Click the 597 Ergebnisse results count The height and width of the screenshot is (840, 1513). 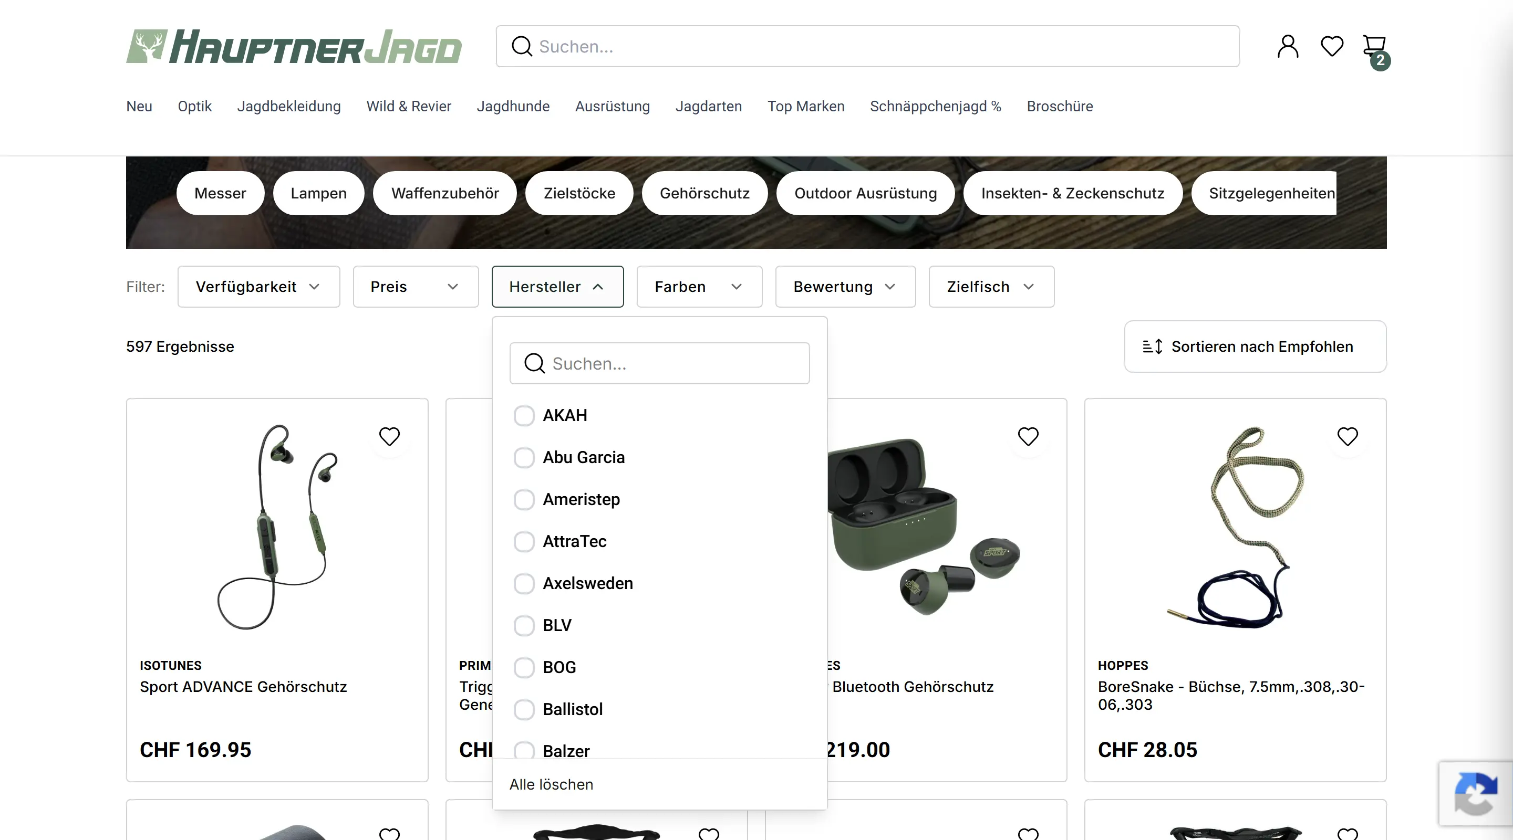[x=180, y=346]
